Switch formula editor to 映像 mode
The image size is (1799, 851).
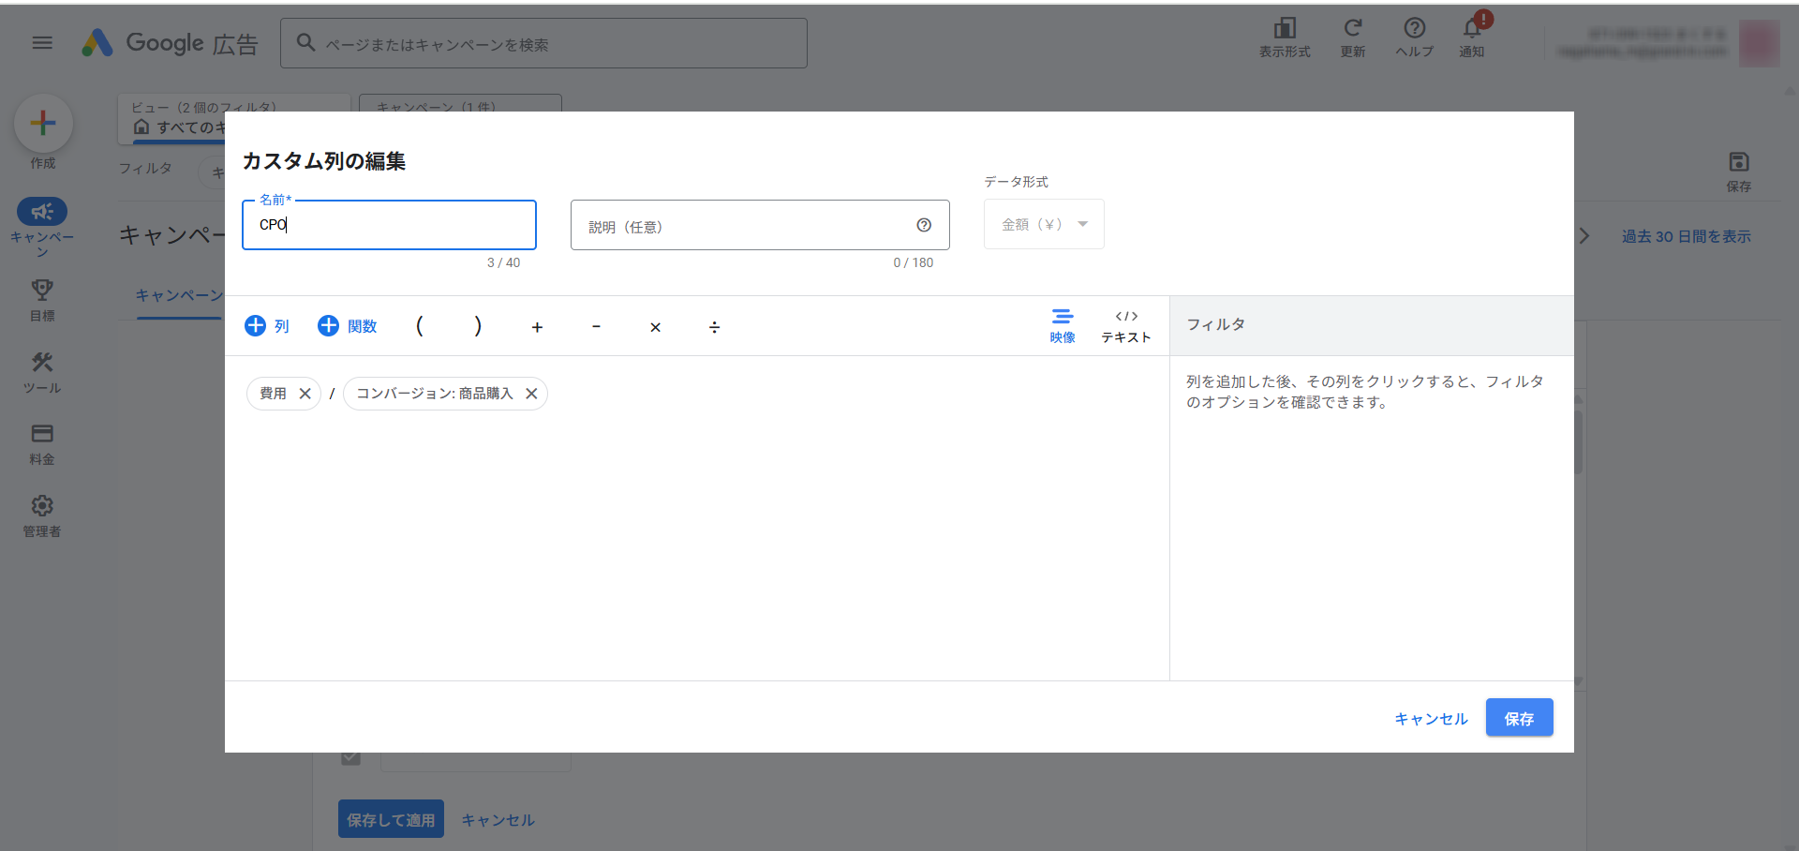pyautogui.click(x=1063, y=326)
